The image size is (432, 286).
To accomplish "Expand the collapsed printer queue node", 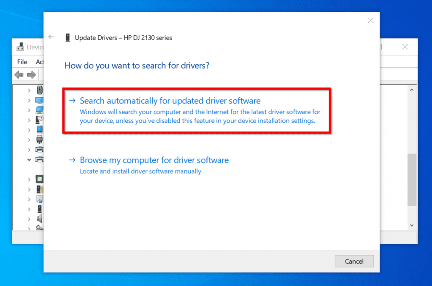I will 29,150.
